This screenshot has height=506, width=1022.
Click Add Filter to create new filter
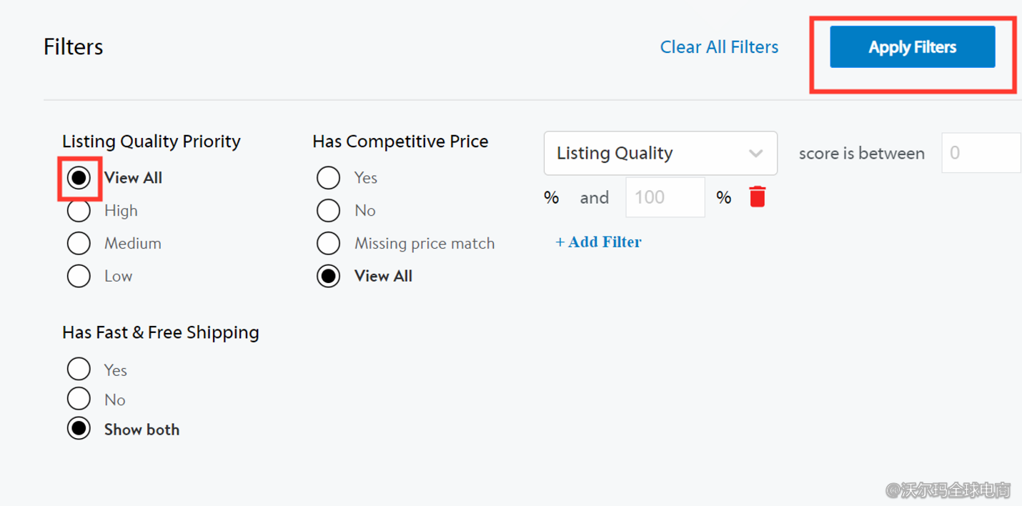click(x=598, y=242)
